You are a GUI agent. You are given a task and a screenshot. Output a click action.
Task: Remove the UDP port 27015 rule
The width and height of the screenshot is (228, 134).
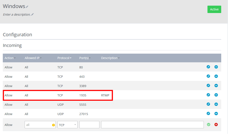(x=216, y=113)
